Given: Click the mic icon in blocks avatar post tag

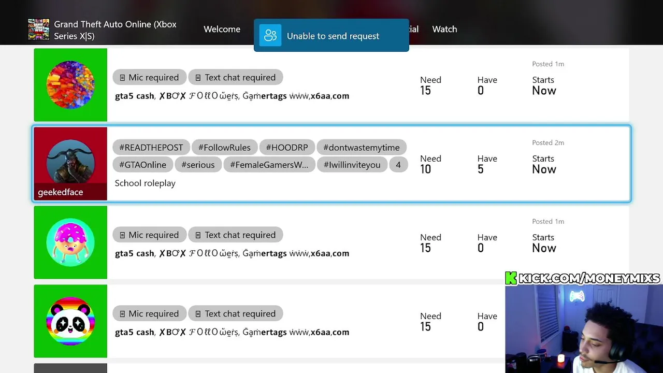Looking at the screenshot, I should point(122,78).
